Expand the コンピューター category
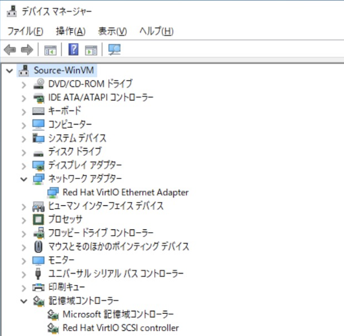344x336 pixels. (x=24, y=125)
